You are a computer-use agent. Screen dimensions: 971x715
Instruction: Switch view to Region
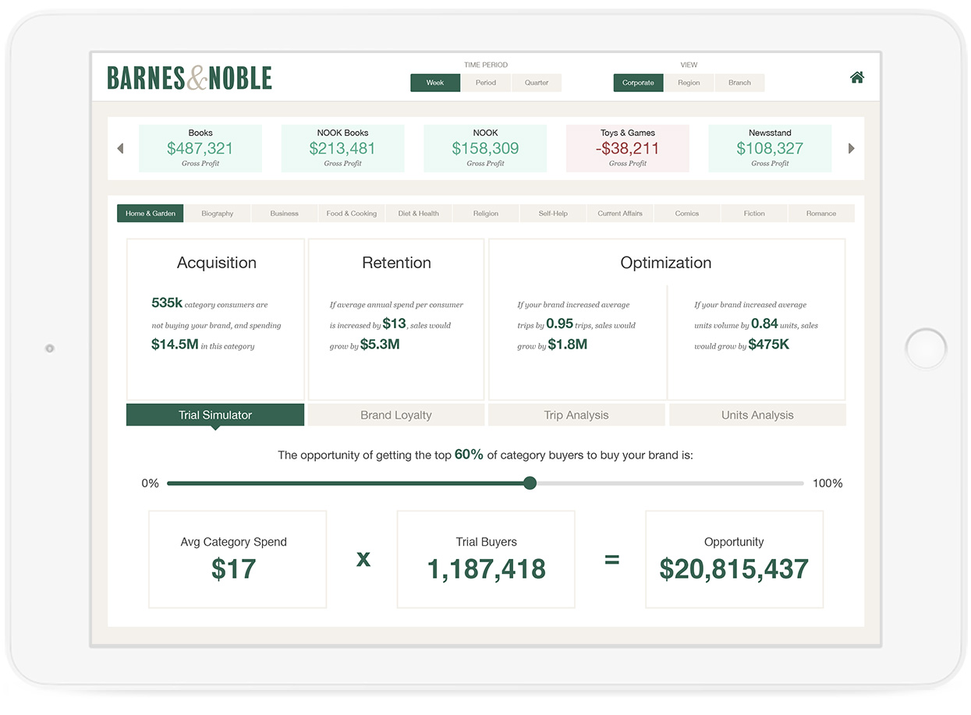point(689,83)
